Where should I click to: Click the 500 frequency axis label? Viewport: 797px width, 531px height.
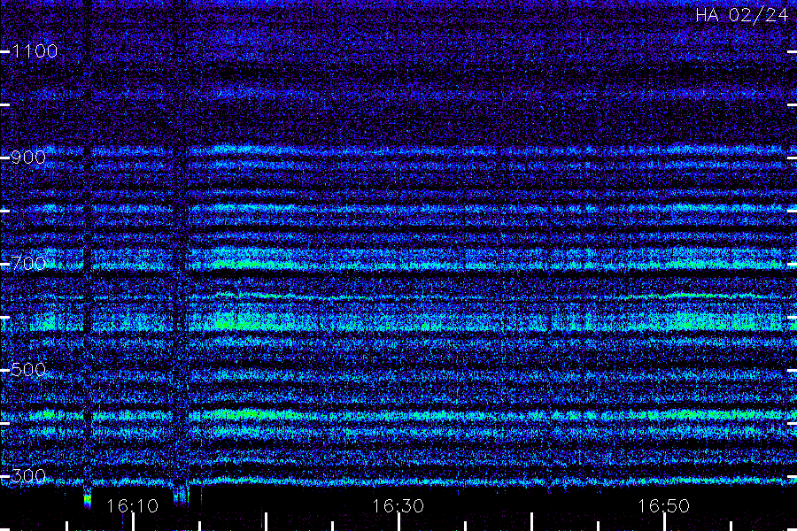click(x=28, y=369)
